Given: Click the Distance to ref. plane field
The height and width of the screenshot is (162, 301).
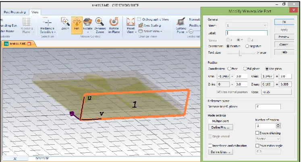Looking at the screenshot, I should tap(268, 106).
